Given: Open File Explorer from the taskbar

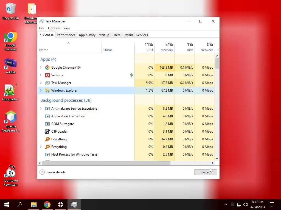Looking at the screenshot, I should (x=33, y=205).
